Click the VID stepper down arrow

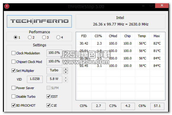(x=66, y=81)
